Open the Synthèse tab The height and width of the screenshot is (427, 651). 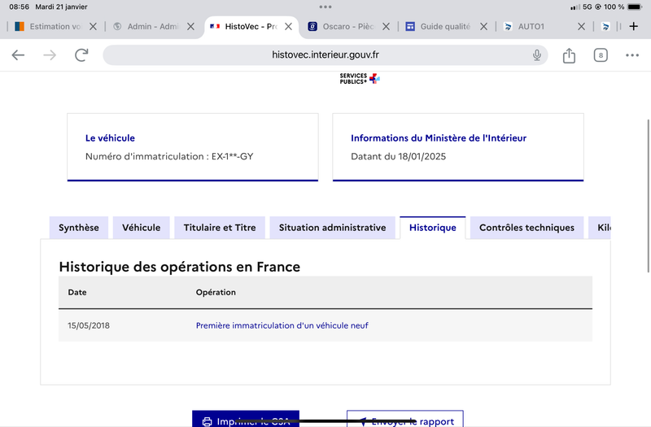(x=79, y=228)
